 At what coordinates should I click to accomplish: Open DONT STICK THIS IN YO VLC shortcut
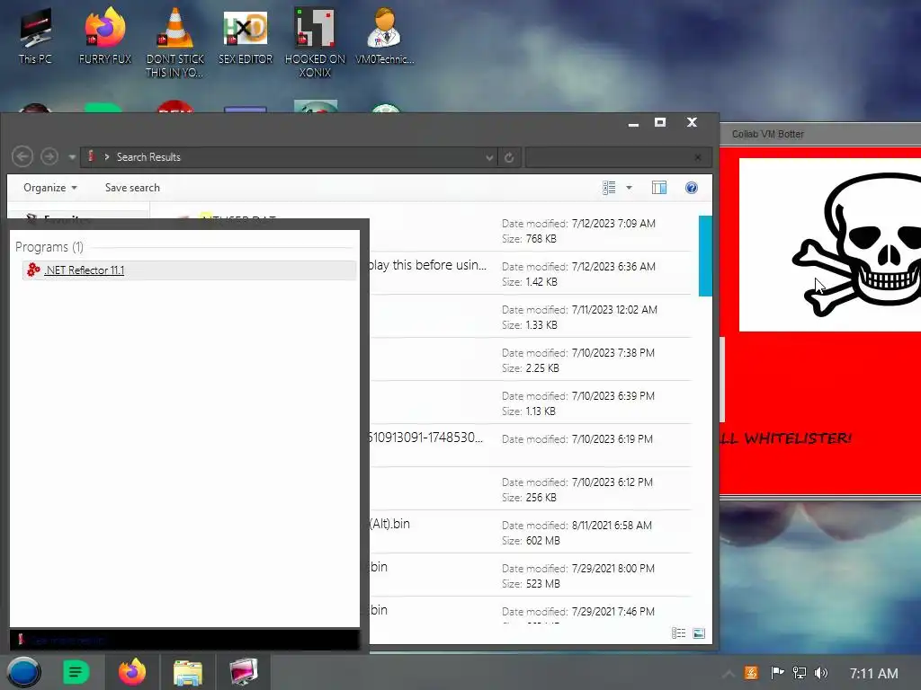pyautogui.click(x=175, y=42)
